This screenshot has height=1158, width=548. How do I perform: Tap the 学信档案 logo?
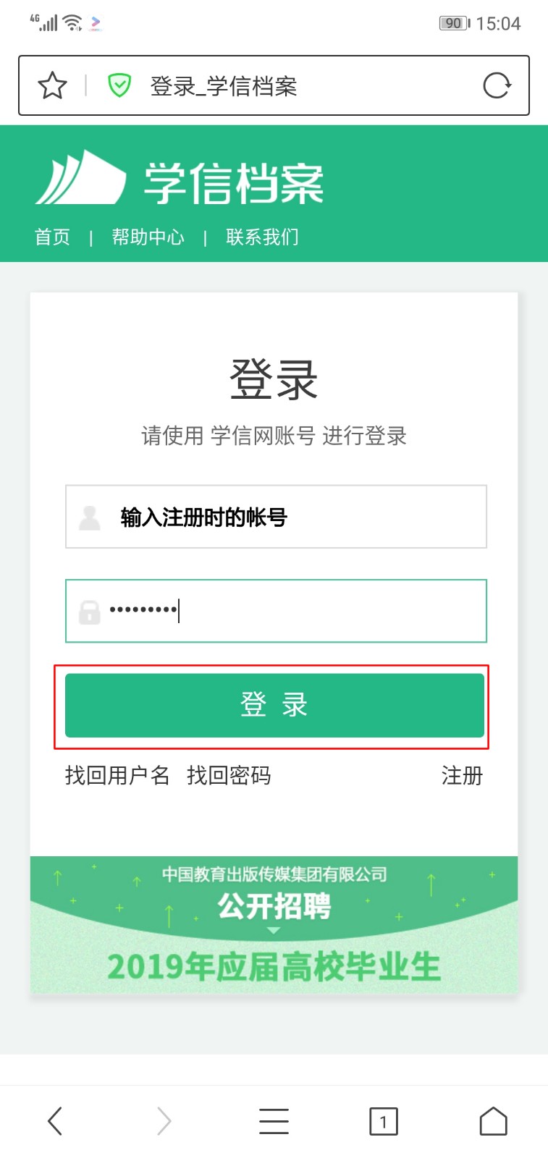pos(180,178)
